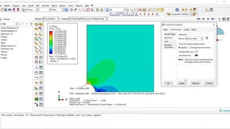
Task: Click the Print icon in toolbar
Action: pos(10,10)
